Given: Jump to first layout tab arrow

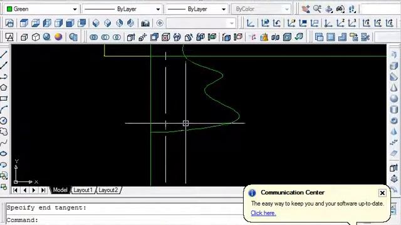Looking at the screenshot, I should 15,190.
